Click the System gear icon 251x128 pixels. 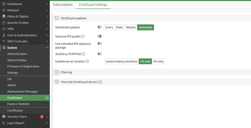pyautogui.click(x=4, y=48)
